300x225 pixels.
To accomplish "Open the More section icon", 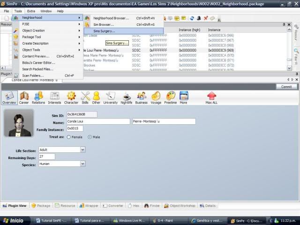I will pos(183,98).
